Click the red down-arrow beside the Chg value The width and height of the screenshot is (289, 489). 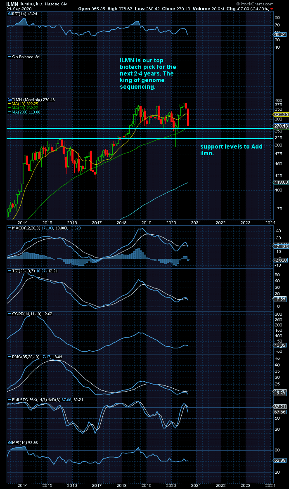tap(272, 9)
